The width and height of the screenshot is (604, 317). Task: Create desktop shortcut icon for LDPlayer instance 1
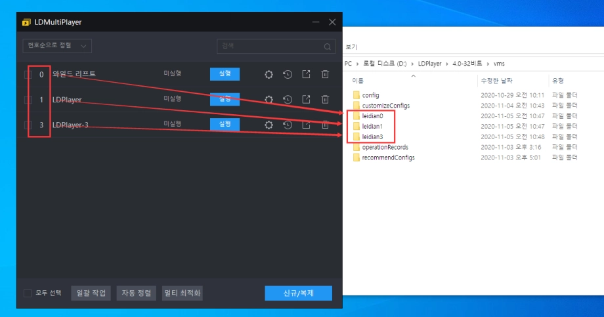[x=306, y=99]
